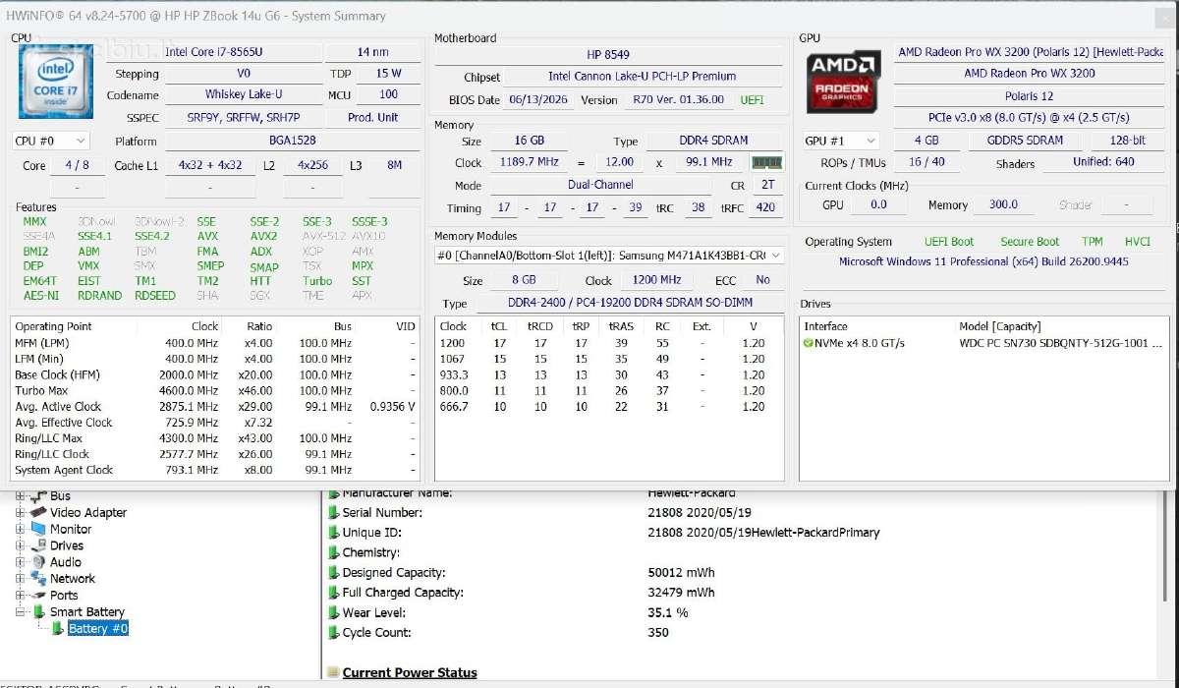The image size is (1179, 688).
Task: Click the Bus icon in the tree
Action: coord(37,495)
